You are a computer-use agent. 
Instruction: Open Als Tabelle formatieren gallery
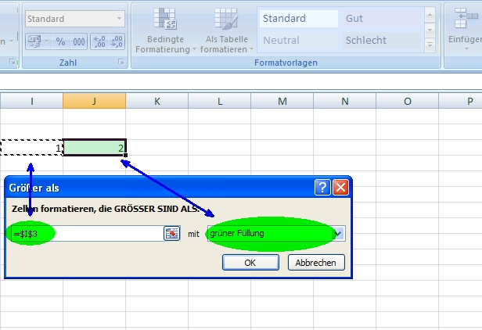coord(227,30)
